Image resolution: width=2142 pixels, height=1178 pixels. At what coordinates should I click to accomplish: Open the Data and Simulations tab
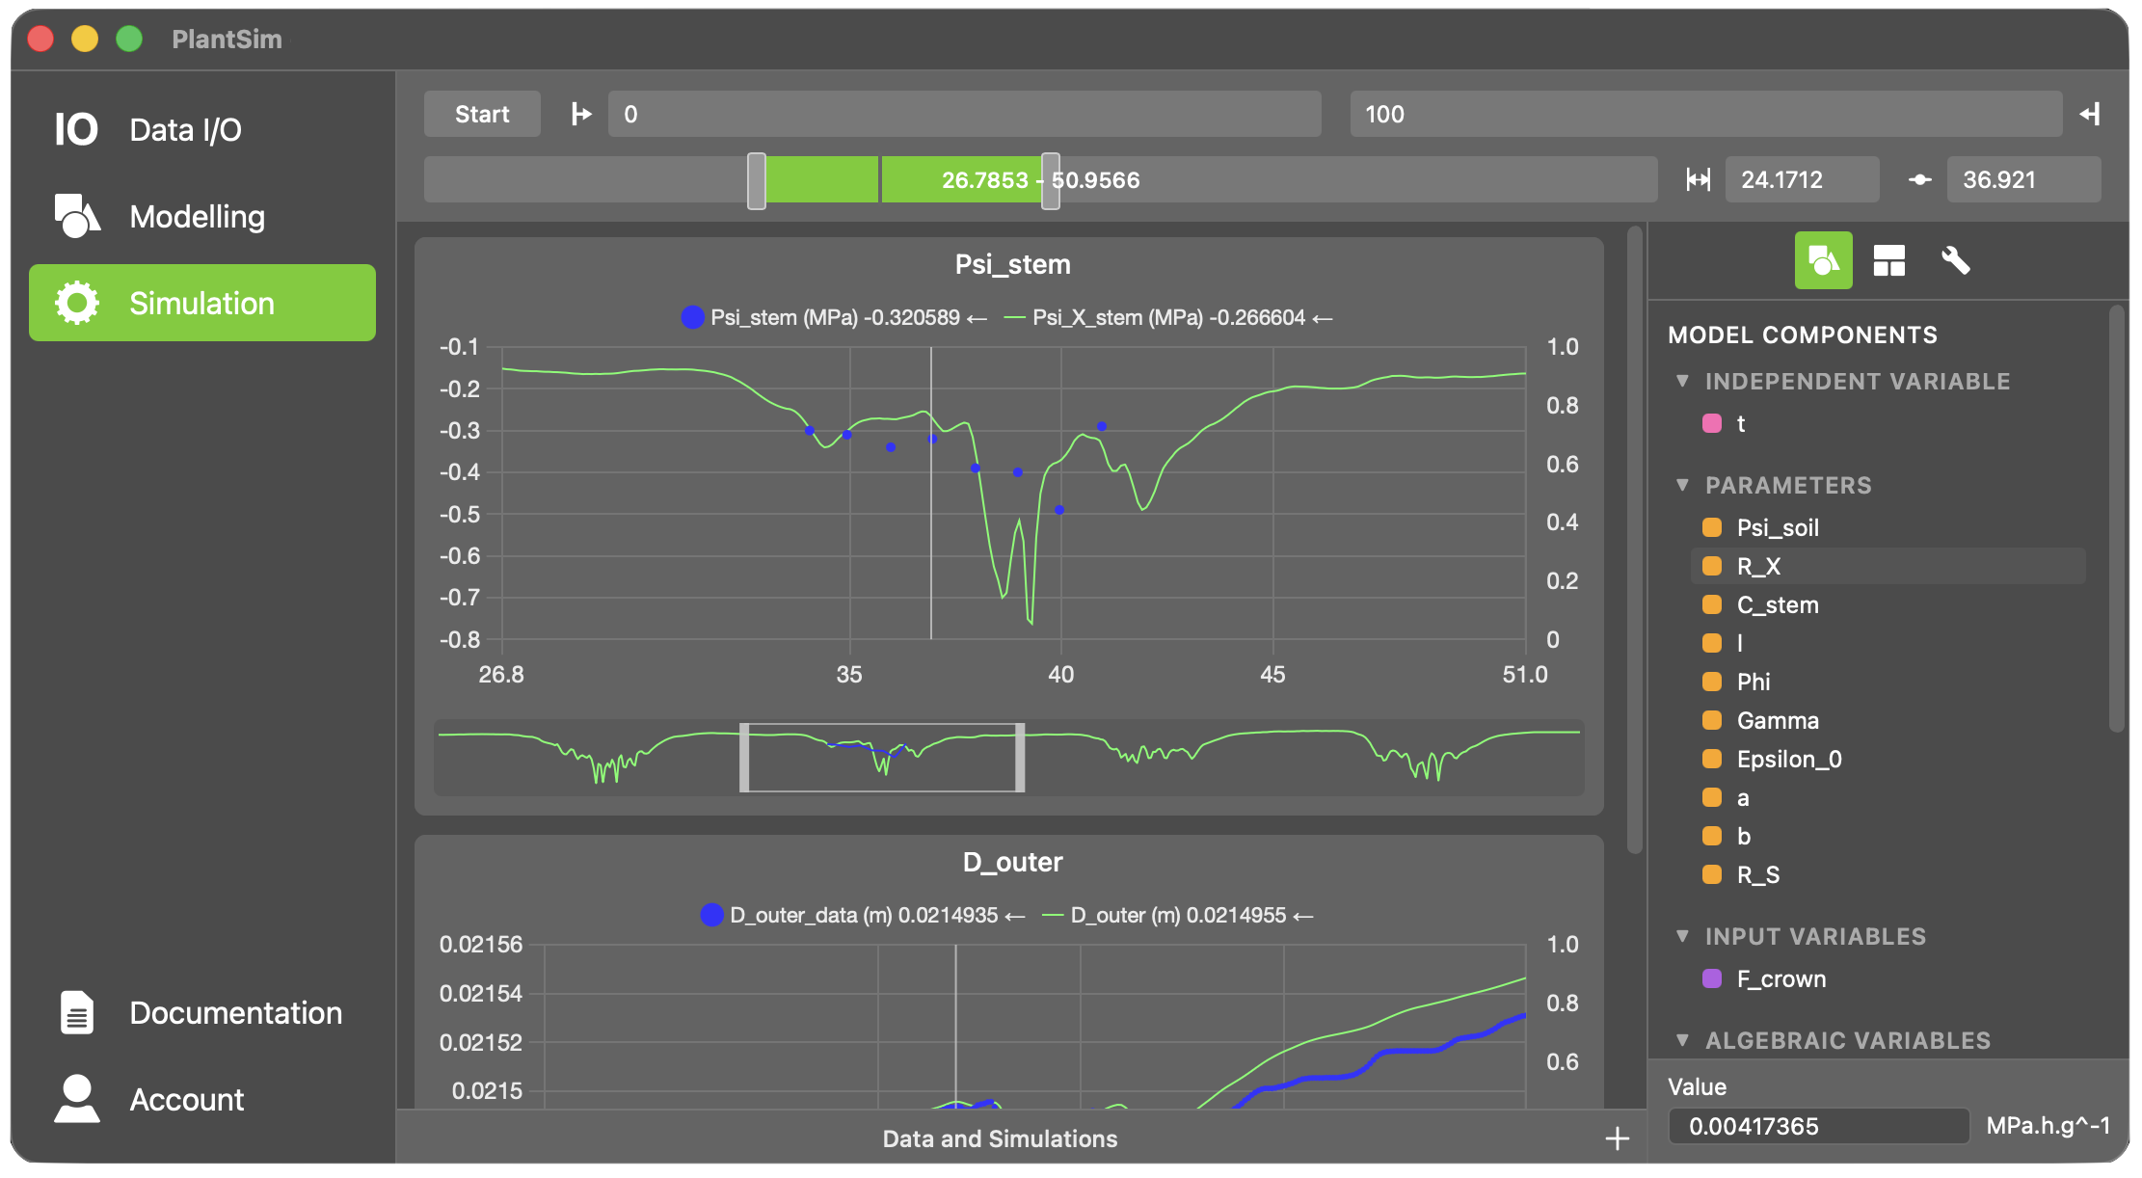click(x=1000, y=1138)
